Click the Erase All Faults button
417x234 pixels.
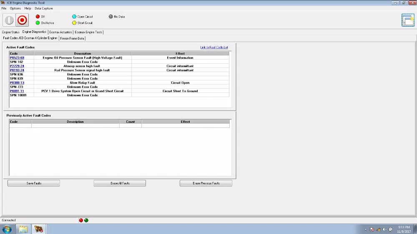(120, 183)
